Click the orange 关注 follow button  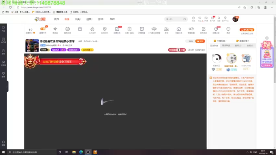(x=200, y=41)
